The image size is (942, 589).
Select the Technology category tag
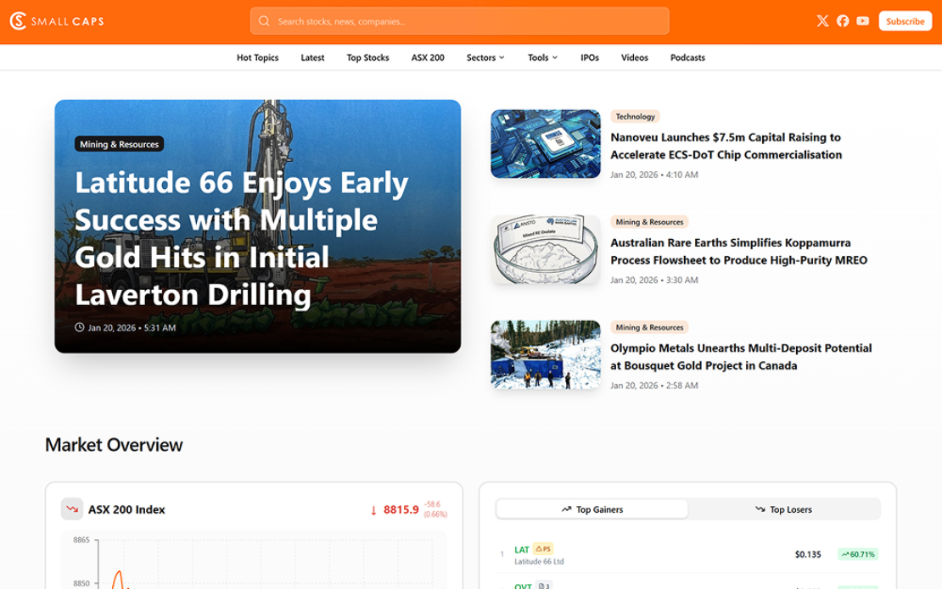pyautogui.click(x=635, y=117)
